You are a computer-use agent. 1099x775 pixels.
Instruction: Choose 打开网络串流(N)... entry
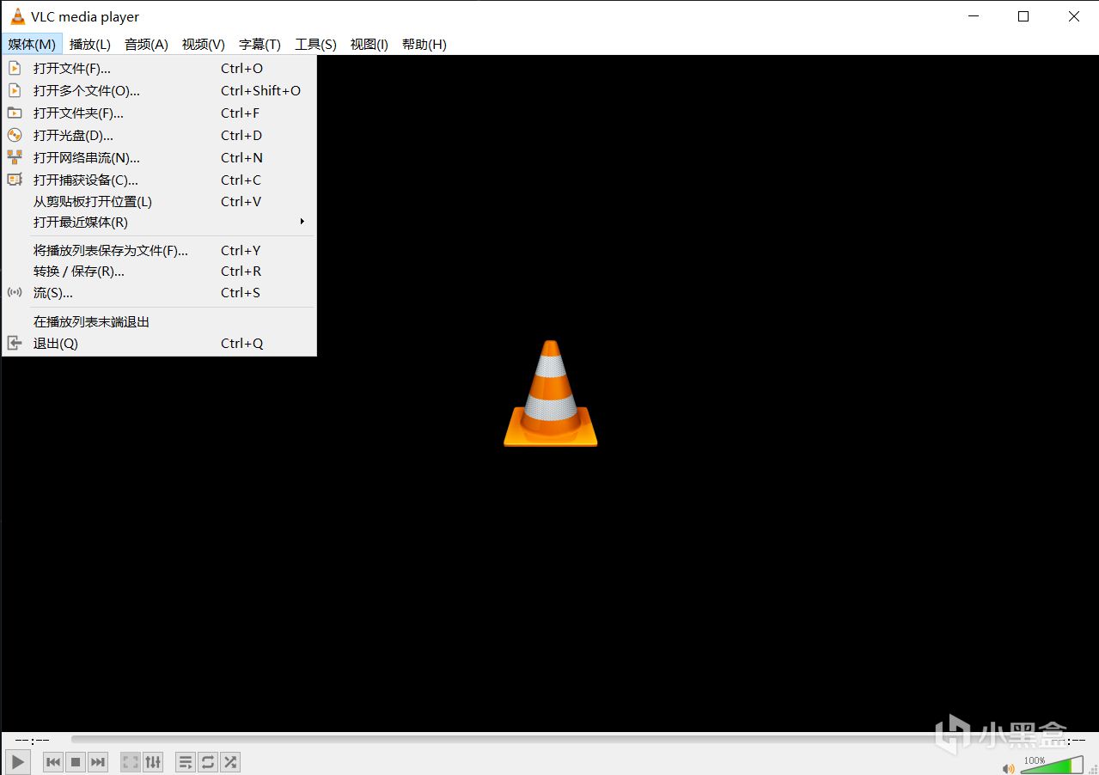click(159, 157)
